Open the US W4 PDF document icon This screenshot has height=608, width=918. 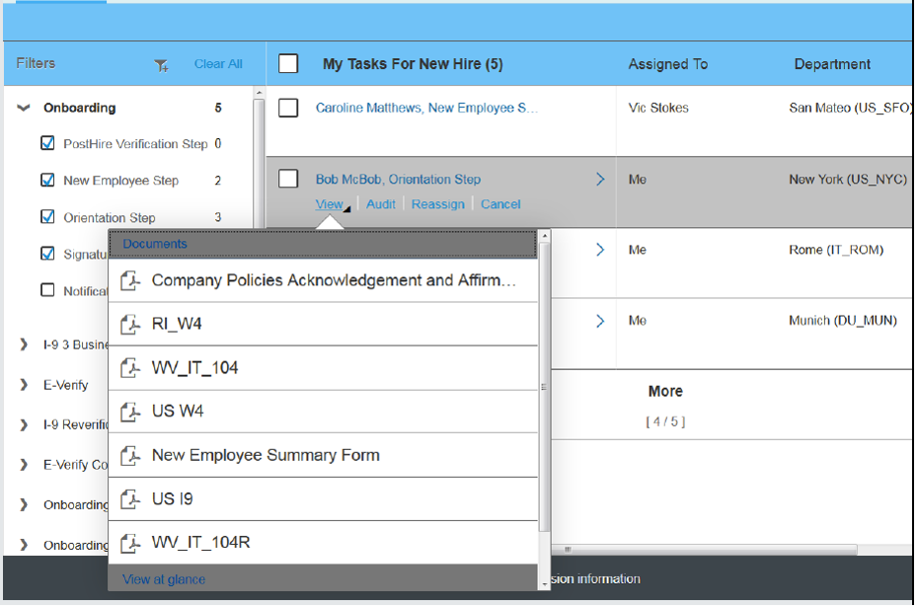pyautogui.click(x=129, y=412)
